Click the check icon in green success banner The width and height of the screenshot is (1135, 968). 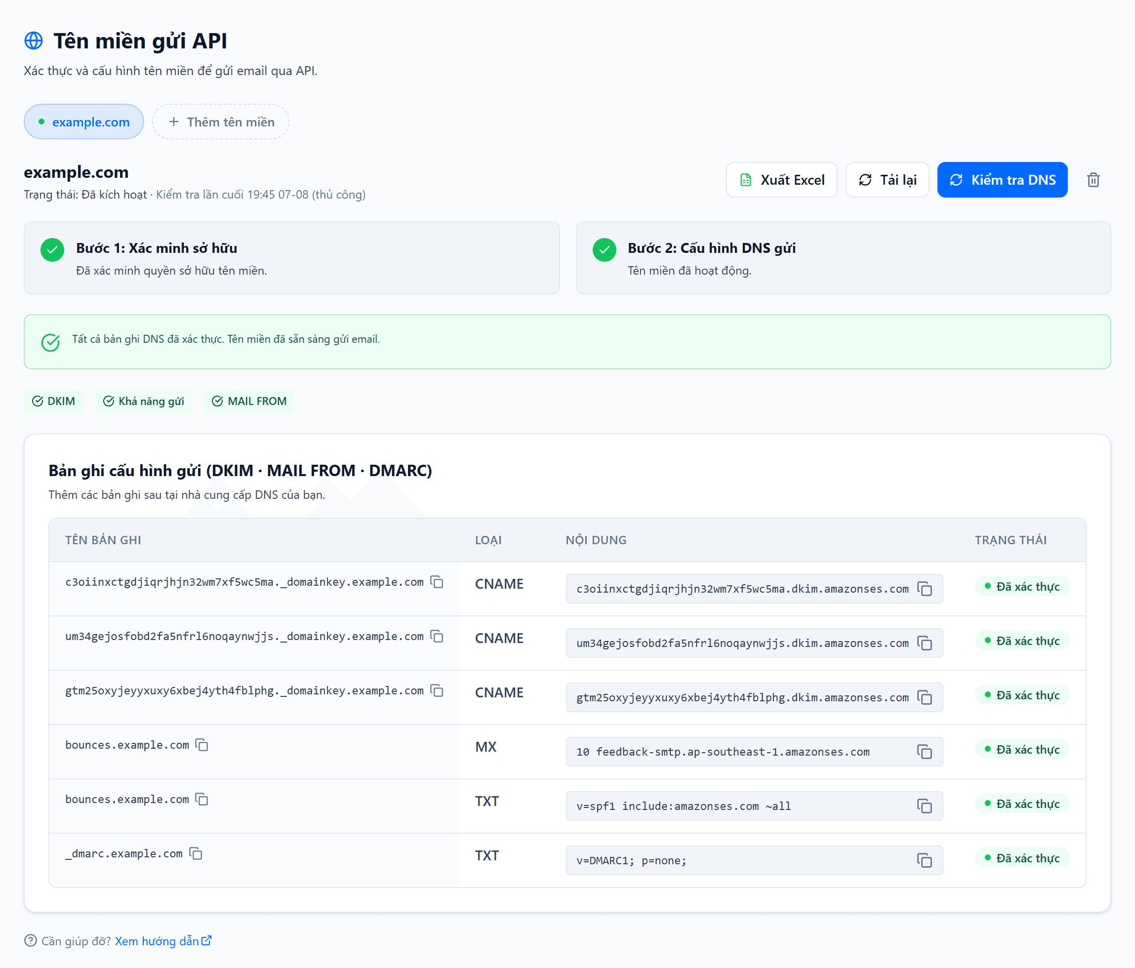(50, 342)
